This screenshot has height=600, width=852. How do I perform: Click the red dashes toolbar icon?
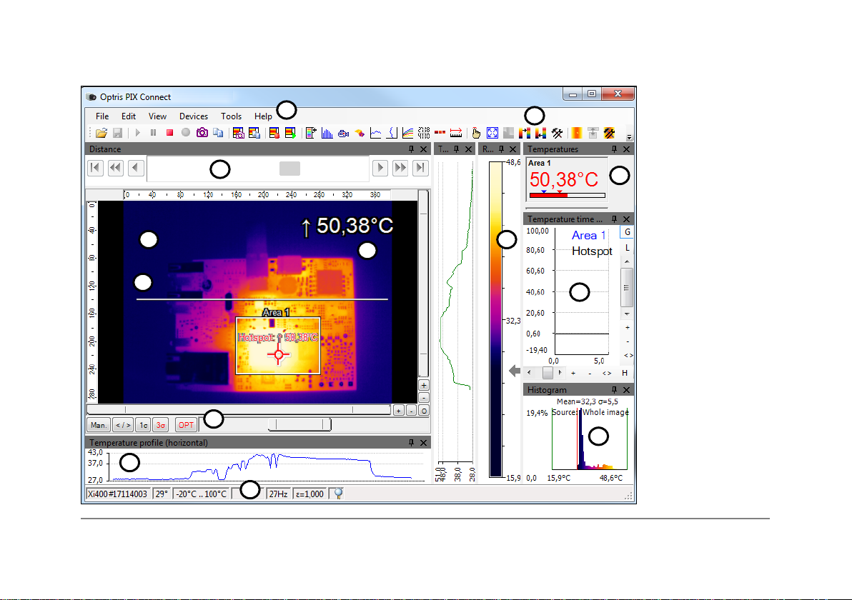pos(440,133)
